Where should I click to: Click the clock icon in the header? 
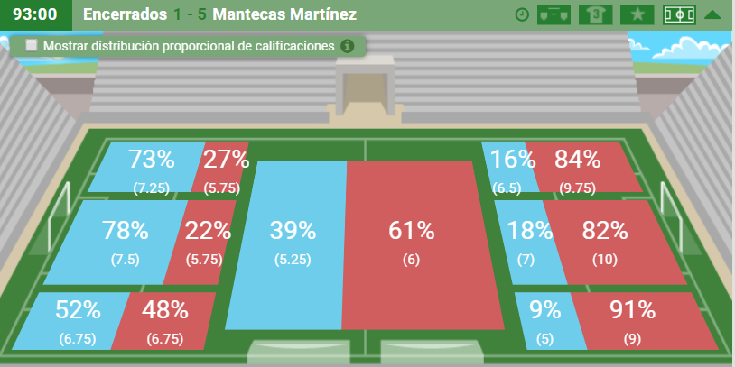(522, 15)
